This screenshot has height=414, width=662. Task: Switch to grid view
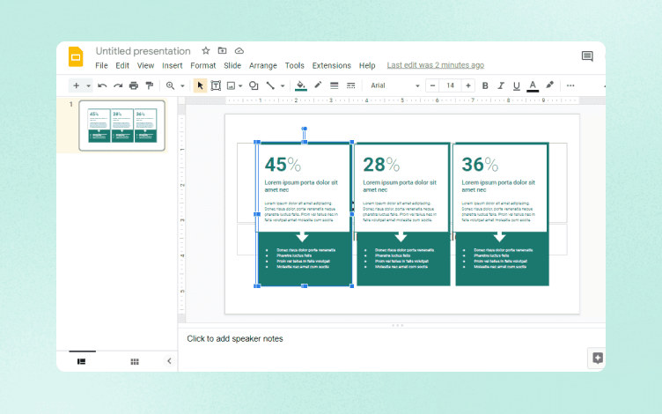[135, 362]
